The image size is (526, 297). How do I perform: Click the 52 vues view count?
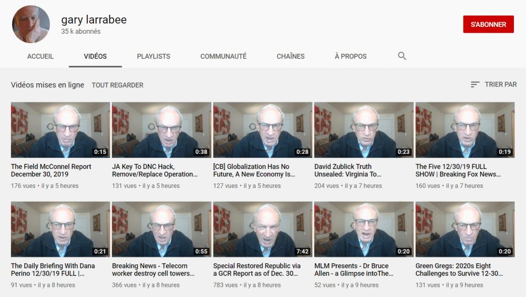tap(325, 285)
